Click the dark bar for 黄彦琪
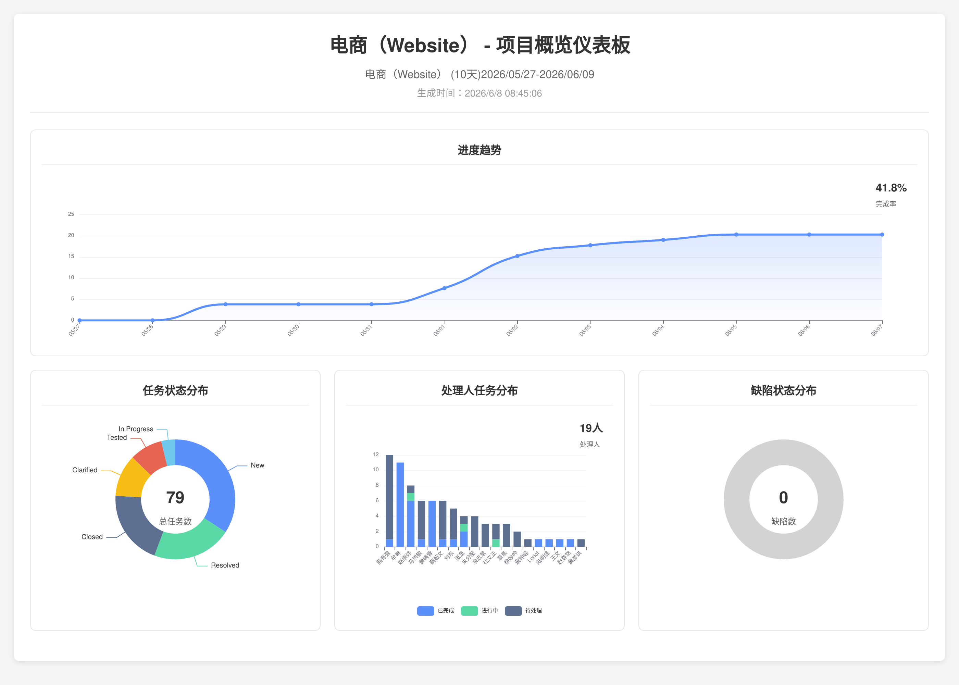Viewport: 959px width, 685px height. point(581,543)
